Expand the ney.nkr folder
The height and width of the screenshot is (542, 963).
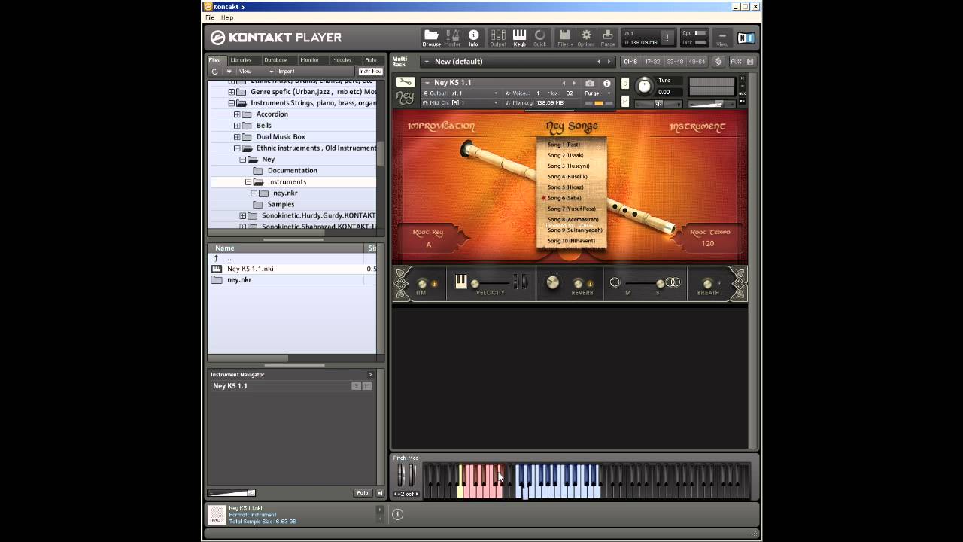pos(254,193)
